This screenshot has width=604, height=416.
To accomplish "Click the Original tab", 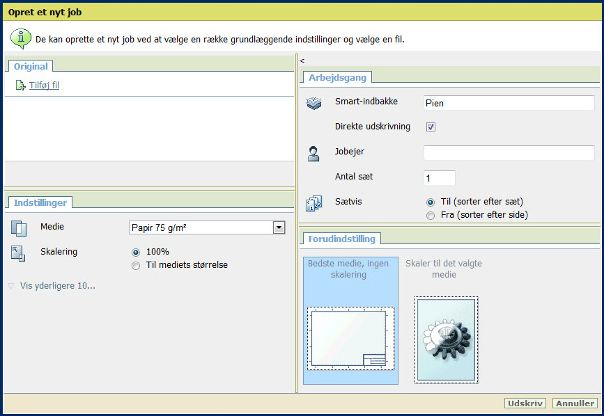I will (31, 66).
